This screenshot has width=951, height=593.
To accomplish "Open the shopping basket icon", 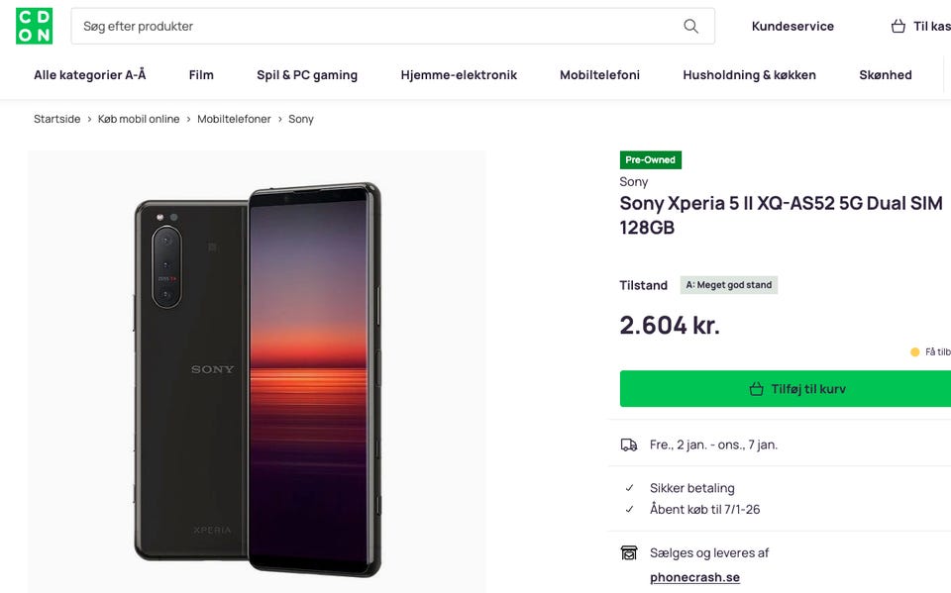I will [898, 27].
